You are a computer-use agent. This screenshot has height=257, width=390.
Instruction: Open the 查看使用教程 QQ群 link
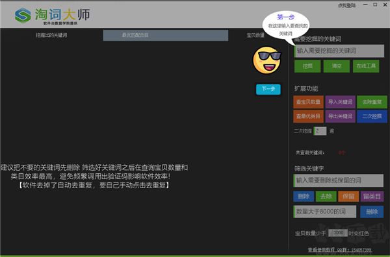[x=340, y=250]
